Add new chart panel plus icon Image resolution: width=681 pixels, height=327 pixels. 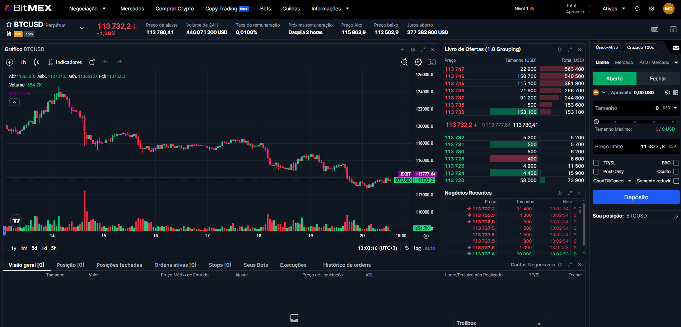pos(403,50)
